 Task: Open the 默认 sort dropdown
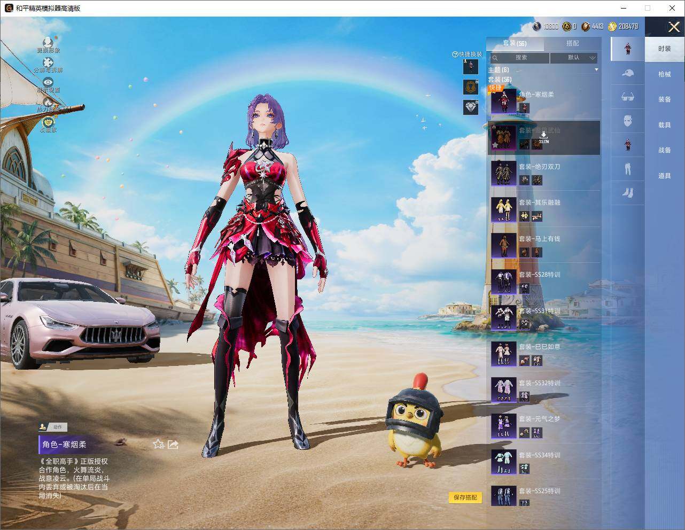point(574,58)
